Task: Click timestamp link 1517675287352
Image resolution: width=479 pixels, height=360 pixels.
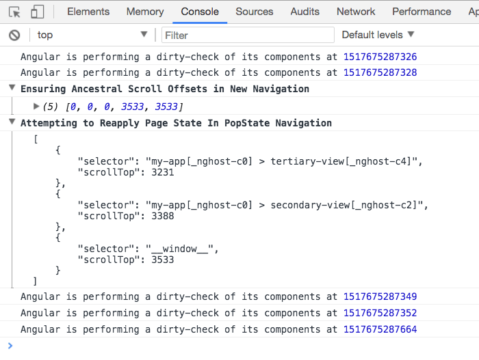Action: click(380, 313)
